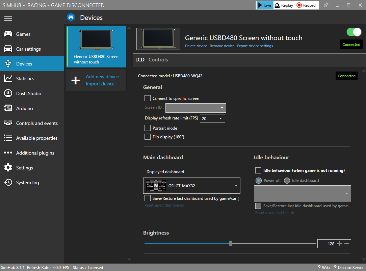366x271 pixels.
Task: Click the Delete device link
Action: tap(196, 46)
